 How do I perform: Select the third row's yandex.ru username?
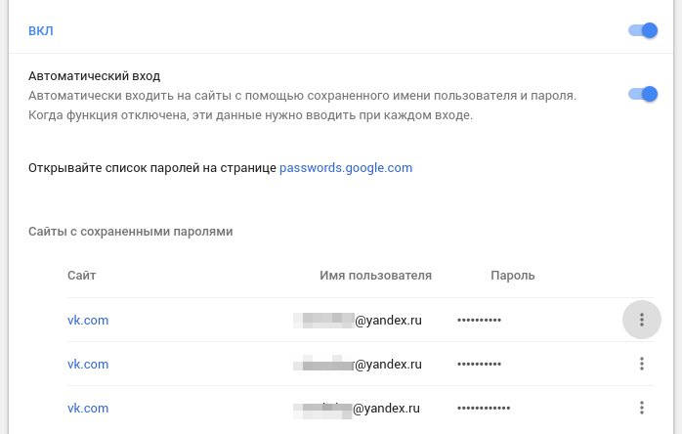click(x=359, y=408)
